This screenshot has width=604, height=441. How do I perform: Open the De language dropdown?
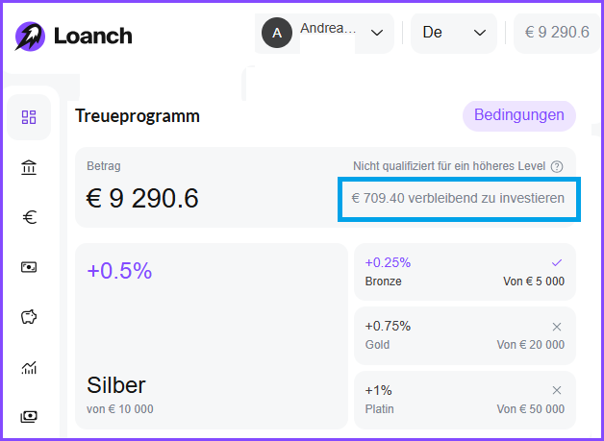point(454,33)
